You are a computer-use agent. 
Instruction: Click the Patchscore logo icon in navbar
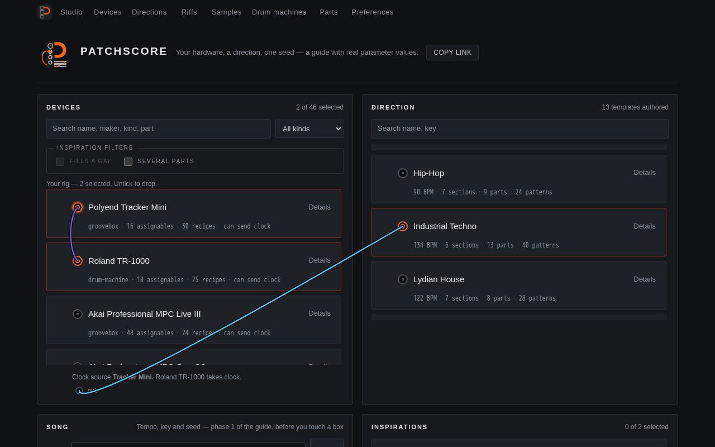pos(45,12)
